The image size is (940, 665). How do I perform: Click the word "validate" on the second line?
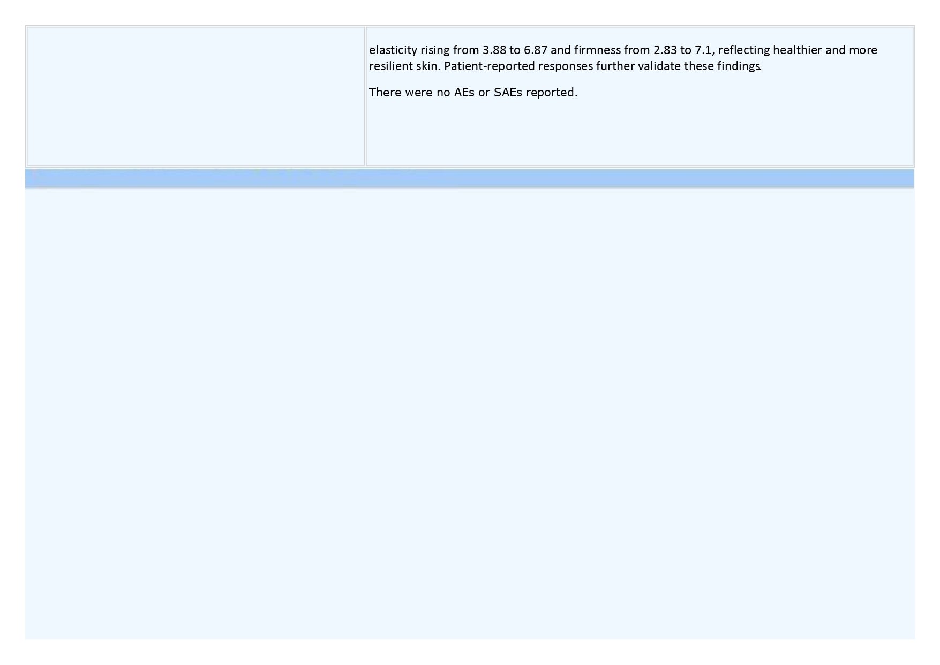point(659,66)
